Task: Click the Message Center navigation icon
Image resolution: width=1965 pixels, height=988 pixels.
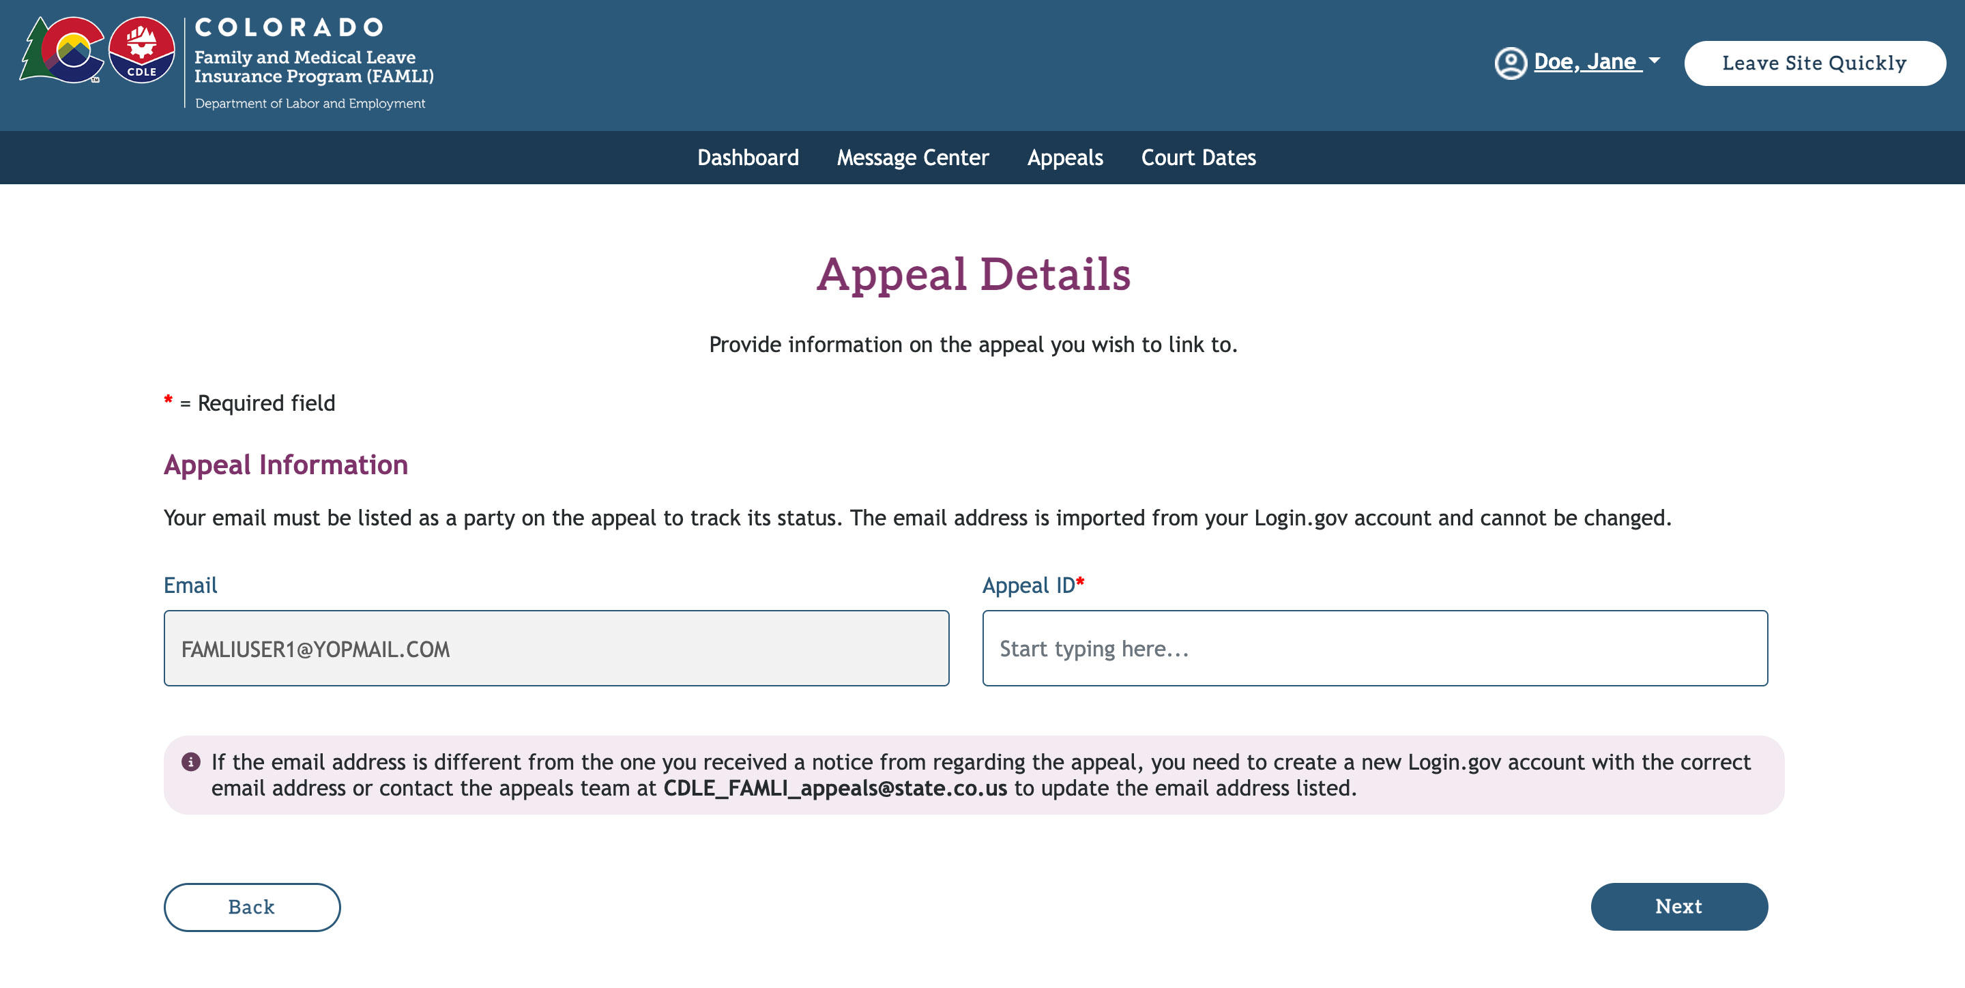Action: click(913, 158)
